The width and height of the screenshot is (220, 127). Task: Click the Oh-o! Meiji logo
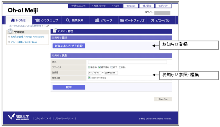pos(23,10)
